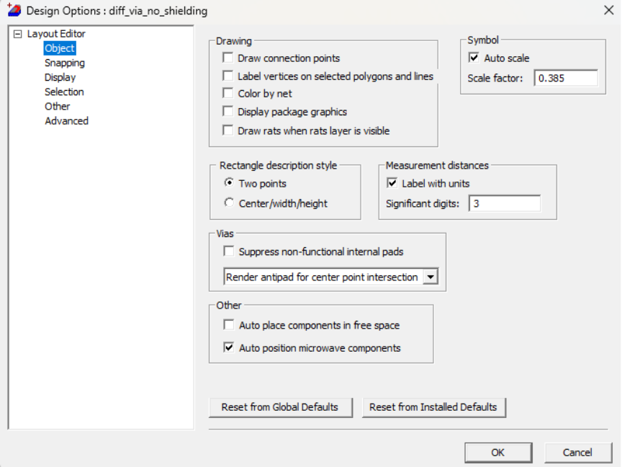This screenshot has height=467, width=622.
Task: Select the Center/width/height rectangle style
Action: point(228,203)
